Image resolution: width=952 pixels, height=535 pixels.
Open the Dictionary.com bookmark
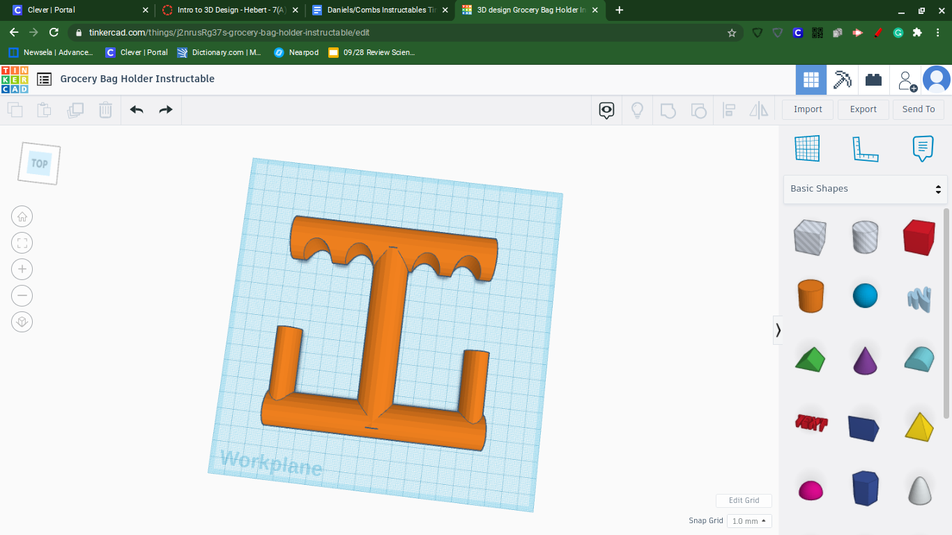coord(220,53)
